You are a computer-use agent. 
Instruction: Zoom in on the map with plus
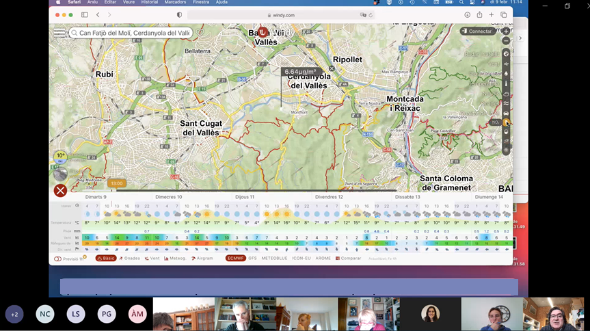click(506, 31)
